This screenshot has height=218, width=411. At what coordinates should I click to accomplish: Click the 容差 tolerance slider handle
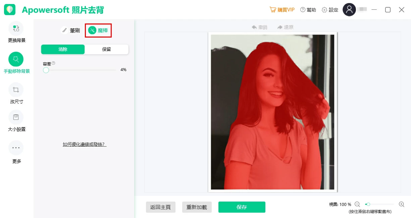click(x=46, y=70)
